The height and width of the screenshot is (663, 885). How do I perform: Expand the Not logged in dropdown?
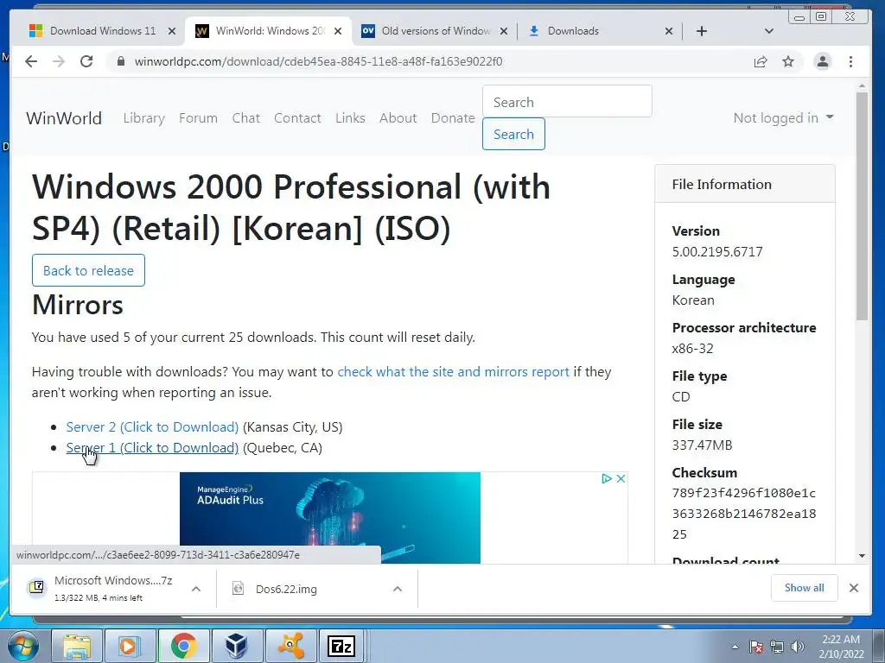(x=783, y=117)
